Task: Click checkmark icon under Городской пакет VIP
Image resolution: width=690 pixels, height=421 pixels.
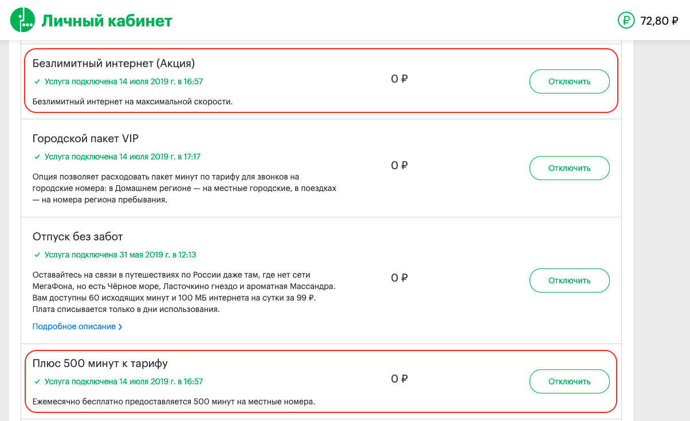Action: 37,157
